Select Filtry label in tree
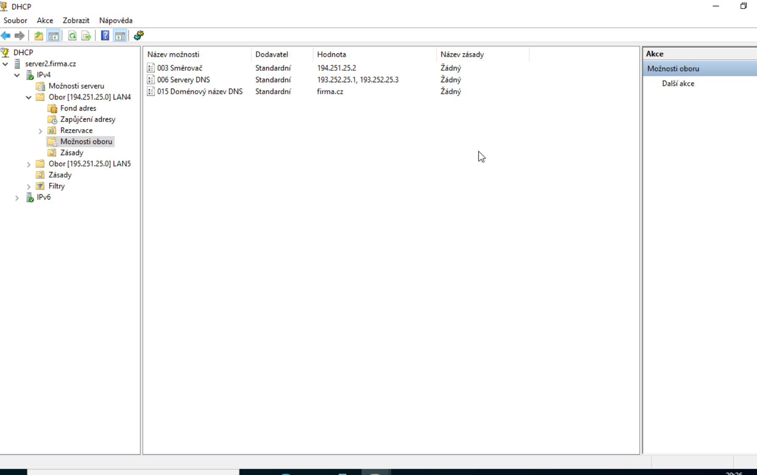This screenshot has height=475, width=757. tap(57, 186)
